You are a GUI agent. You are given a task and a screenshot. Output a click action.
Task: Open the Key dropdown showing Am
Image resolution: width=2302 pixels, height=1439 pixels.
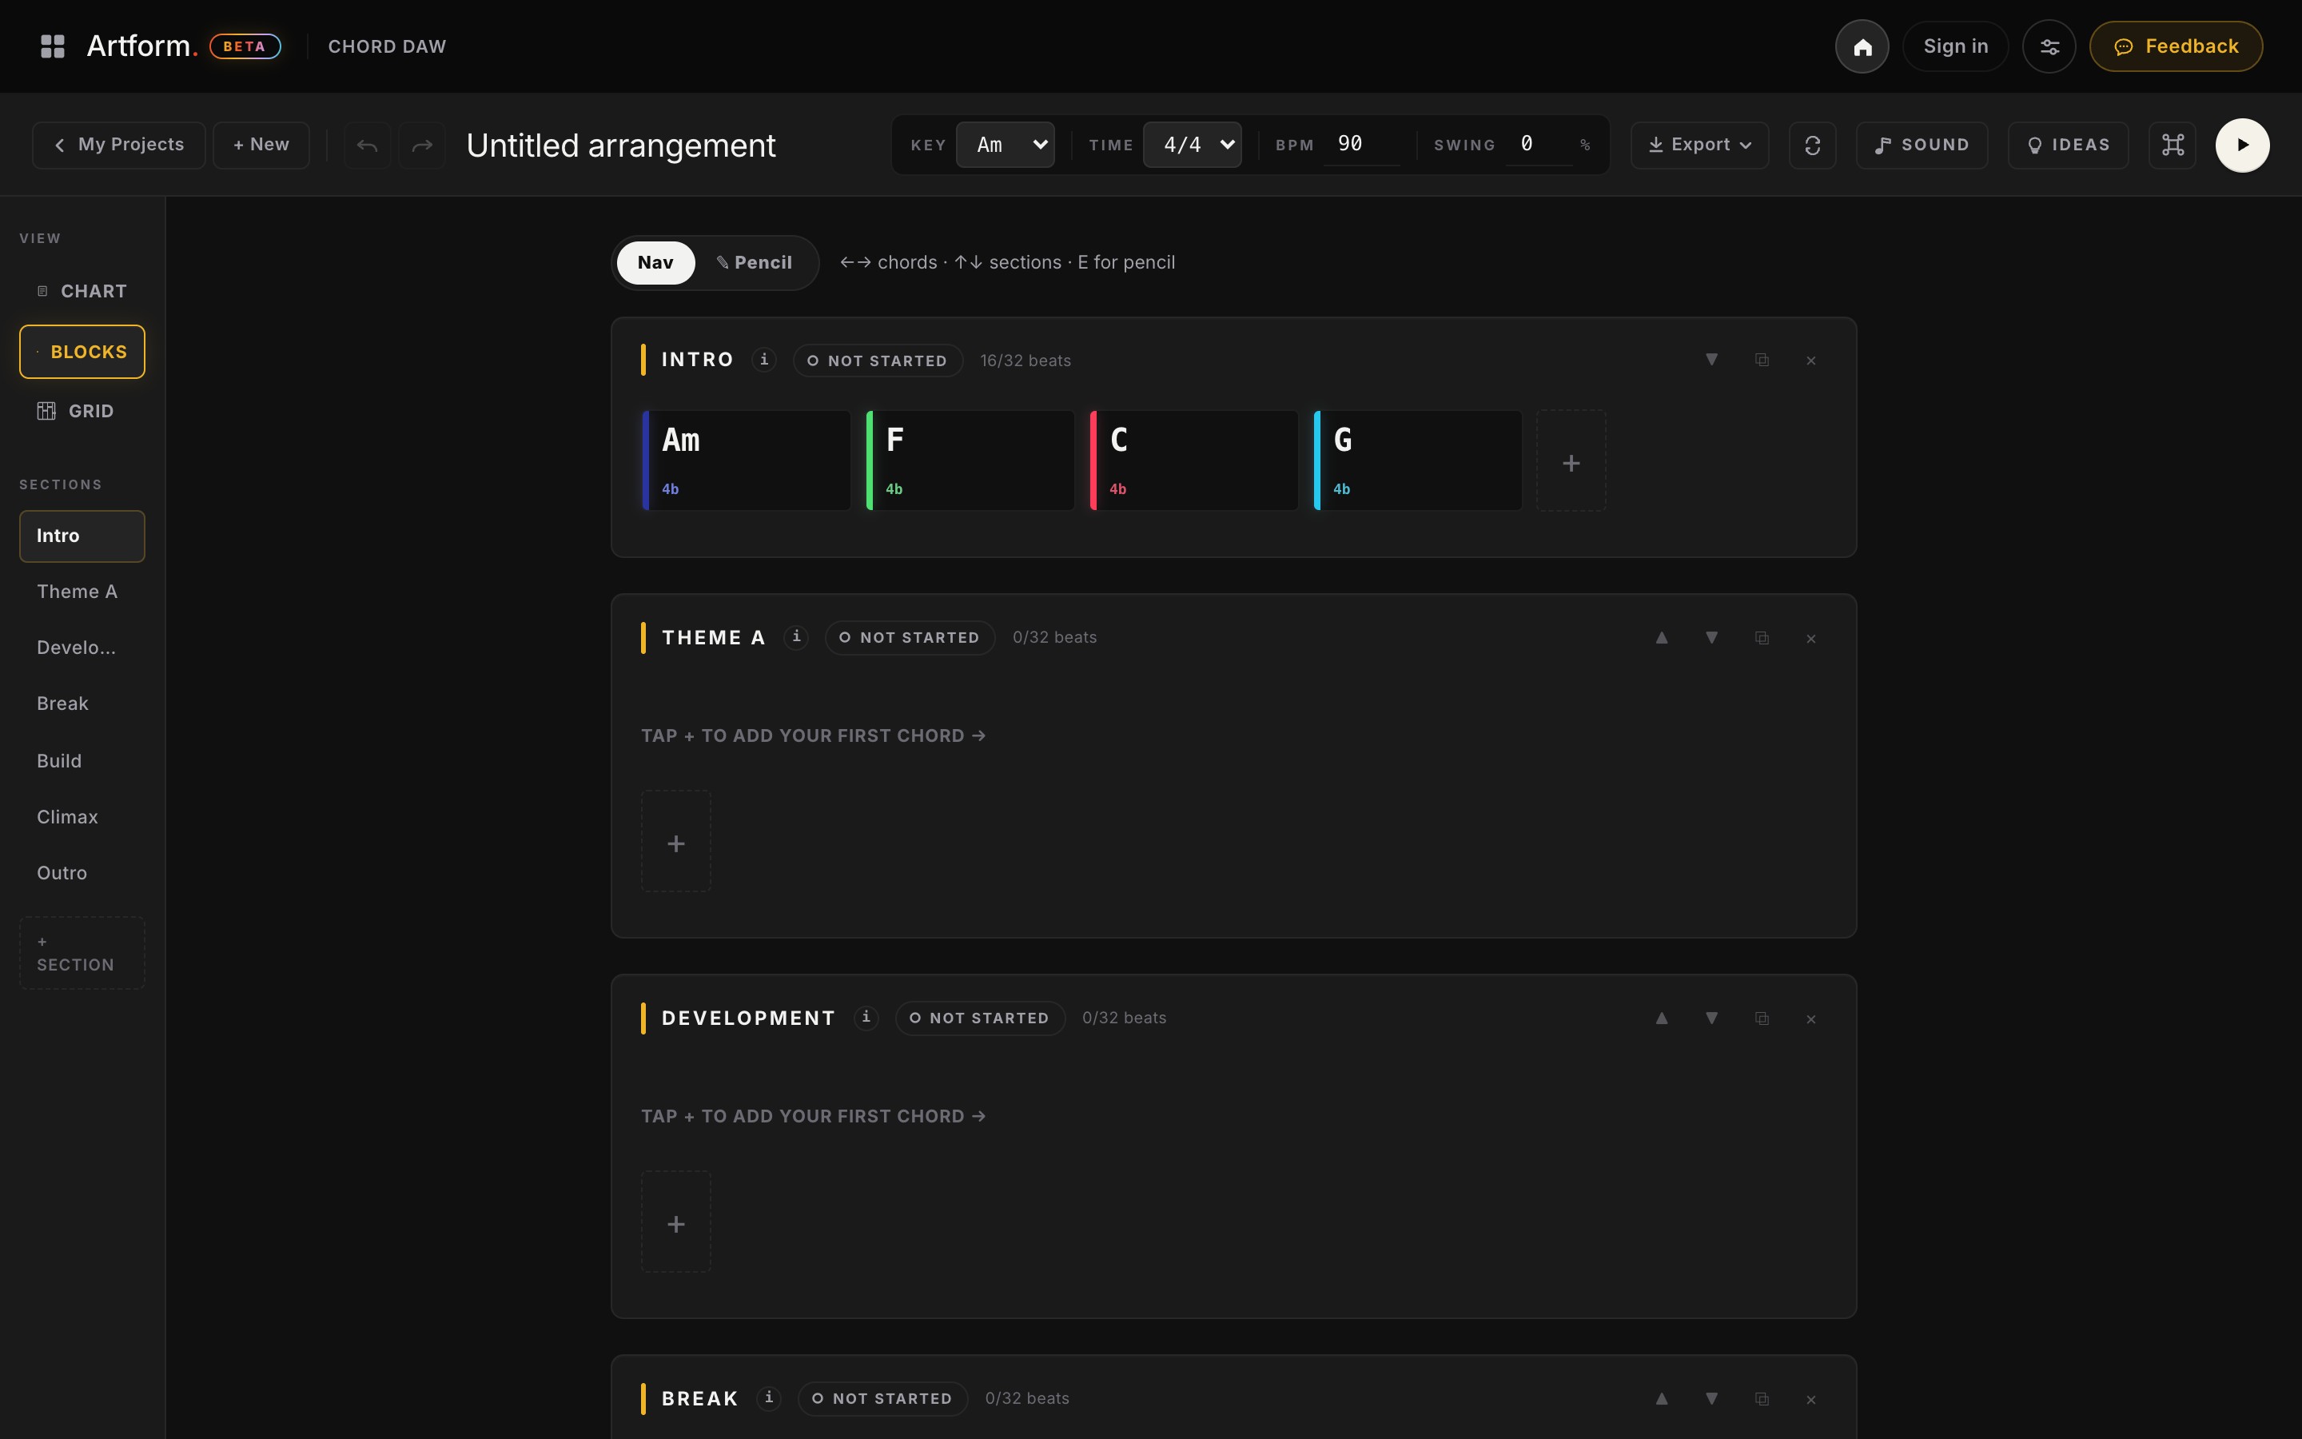point(1005,145)
